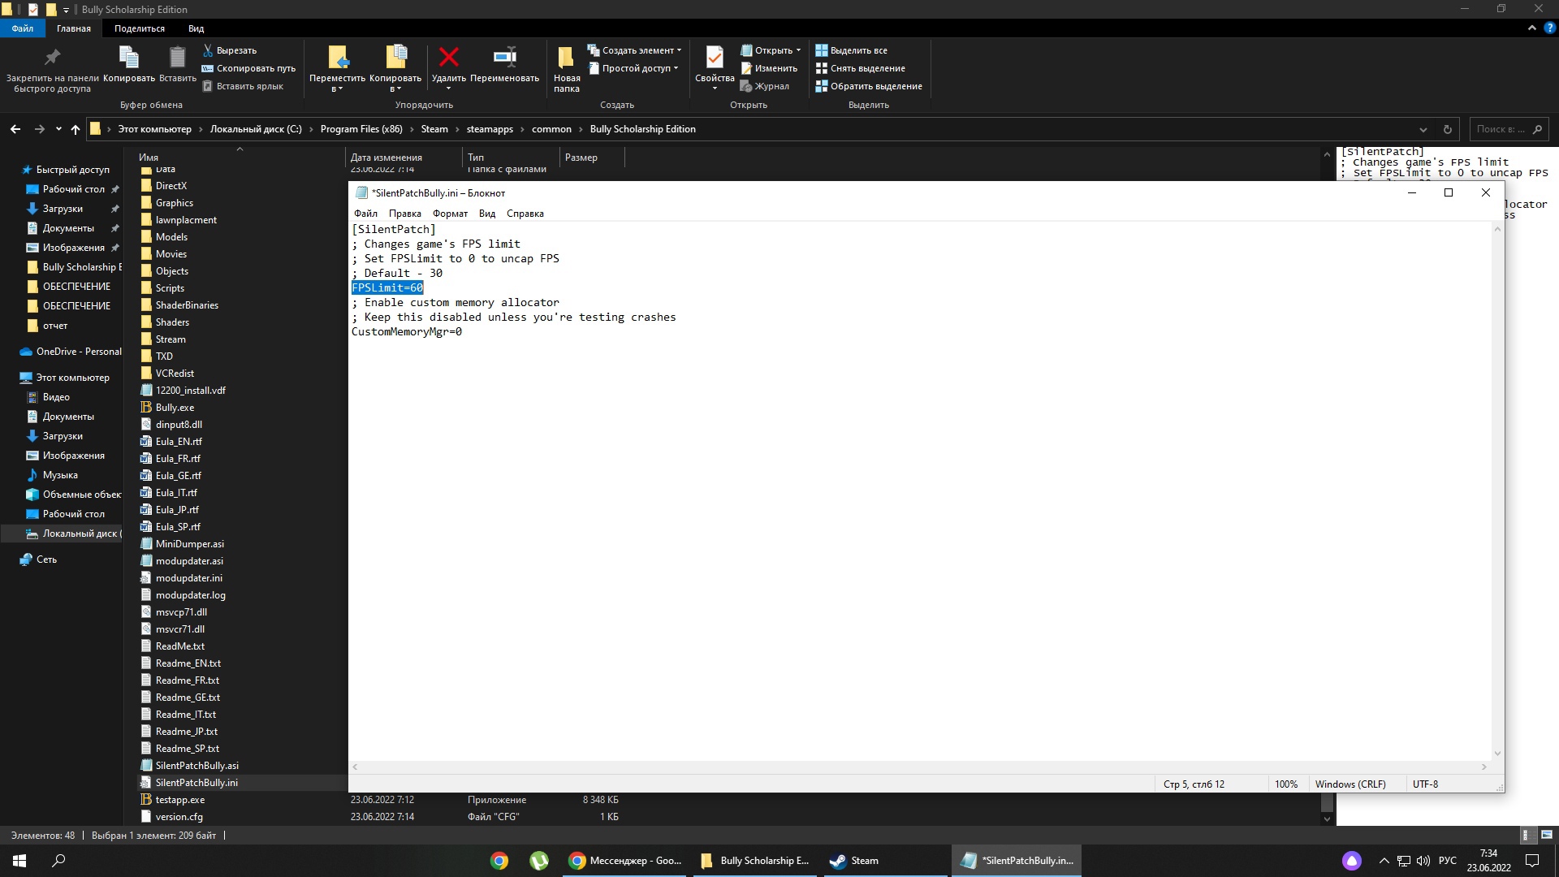The image size is (1559, 877).
Task: Open Notepad Справка menu
Action: 525,214
